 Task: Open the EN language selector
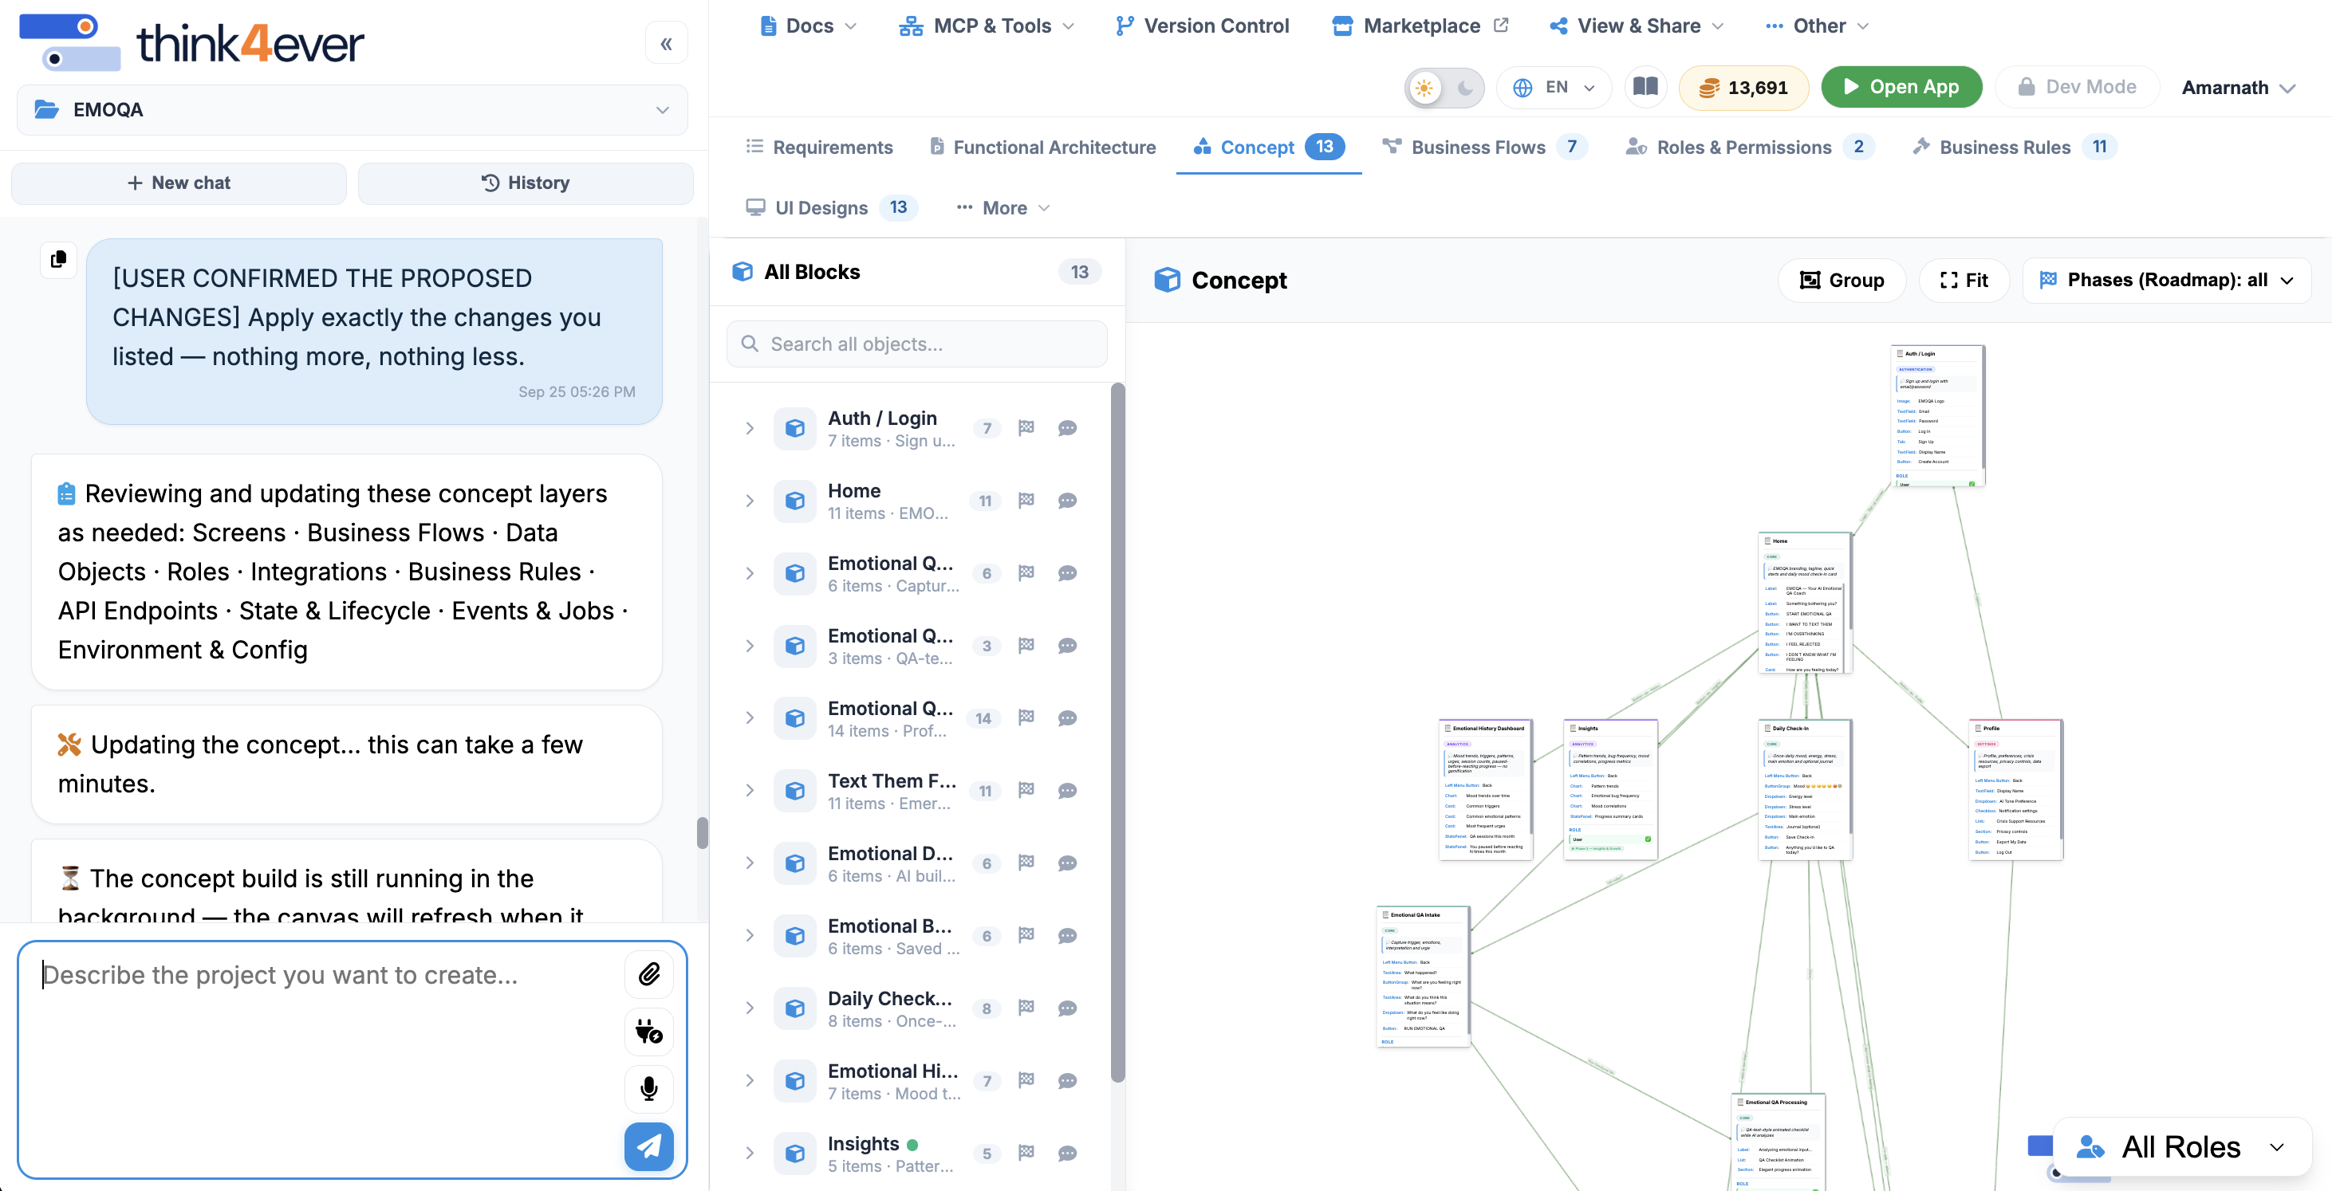[x=1554, y=87]
